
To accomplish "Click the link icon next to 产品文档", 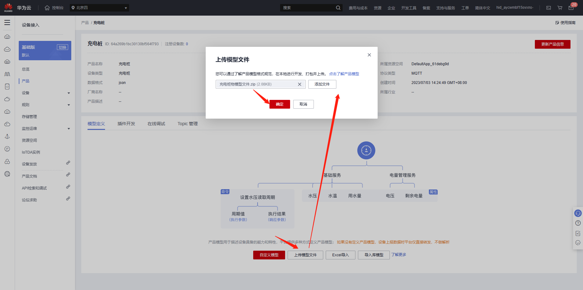I will (x=68, y=174).
